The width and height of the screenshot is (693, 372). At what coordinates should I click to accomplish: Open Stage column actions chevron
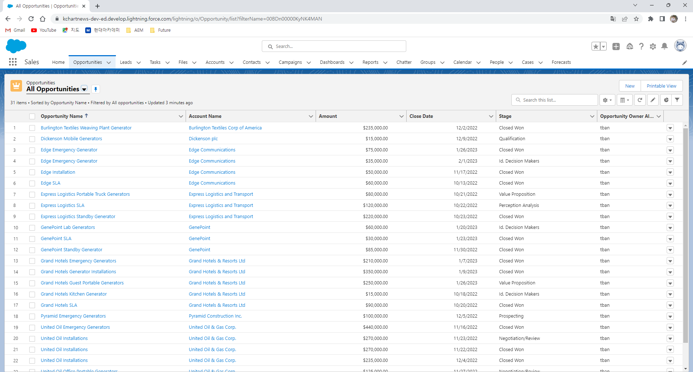[x=592, y=116]
